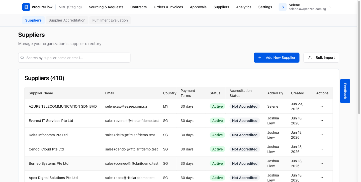Viewport: 361px width, 182px height.
Task: Open the Analytics menu
Action: point(244,7)
